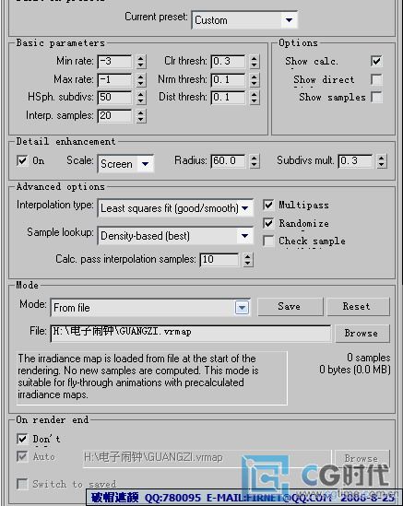Image resolution: width=403 pixels, height=506 pixels.
Task: Disable Detail enhancement On checkbox
Action: point(22,160)
